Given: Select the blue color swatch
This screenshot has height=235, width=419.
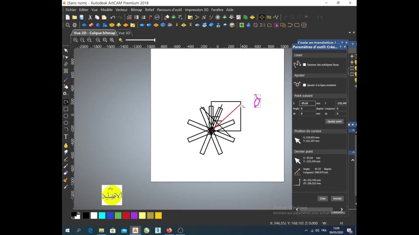Looking at the screenshot, I should (110, 215).
